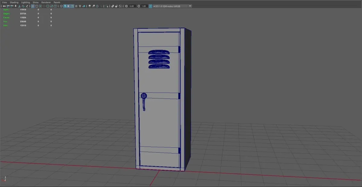Click X-Ray Active Components icon
The height and width of the screenshot is (187, 362).
(x=116, y=6)
